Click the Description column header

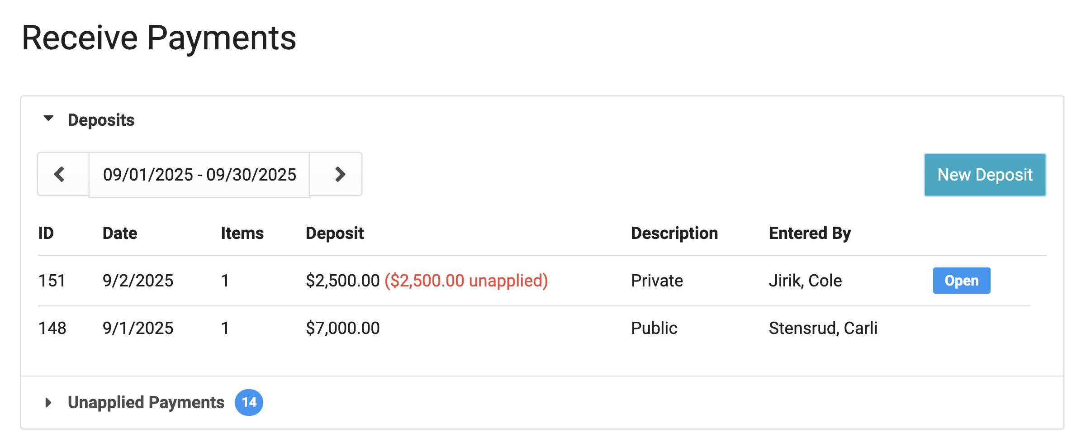(674, 233)
